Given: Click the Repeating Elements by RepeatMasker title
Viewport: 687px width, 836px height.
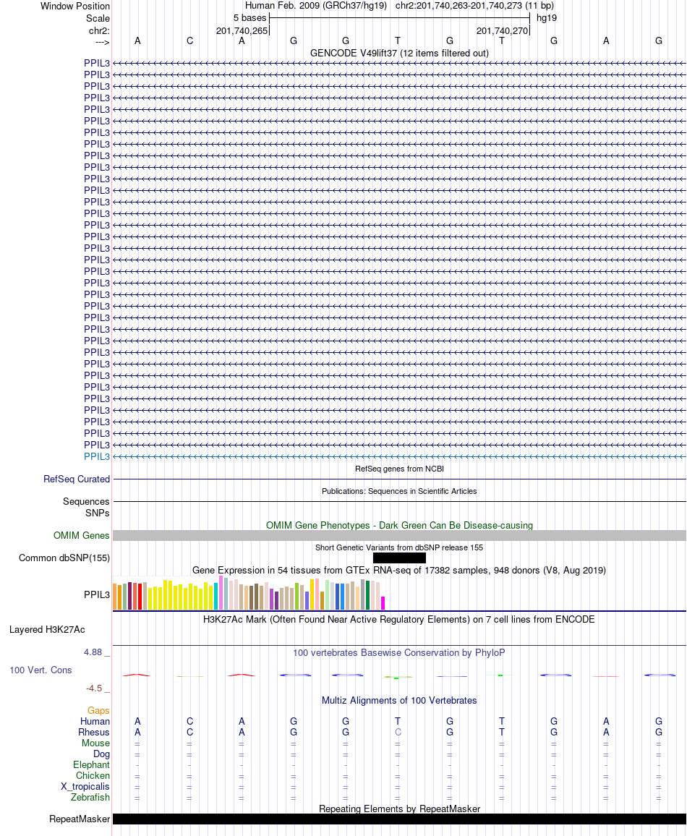Looking at the screenshot, I should [x=399, y=809].
